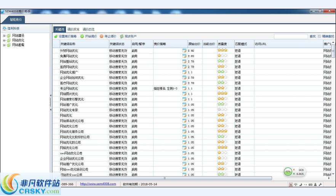
Task: Click the keyboard icon in the IME bar
Action: click(x=310, y=185)
